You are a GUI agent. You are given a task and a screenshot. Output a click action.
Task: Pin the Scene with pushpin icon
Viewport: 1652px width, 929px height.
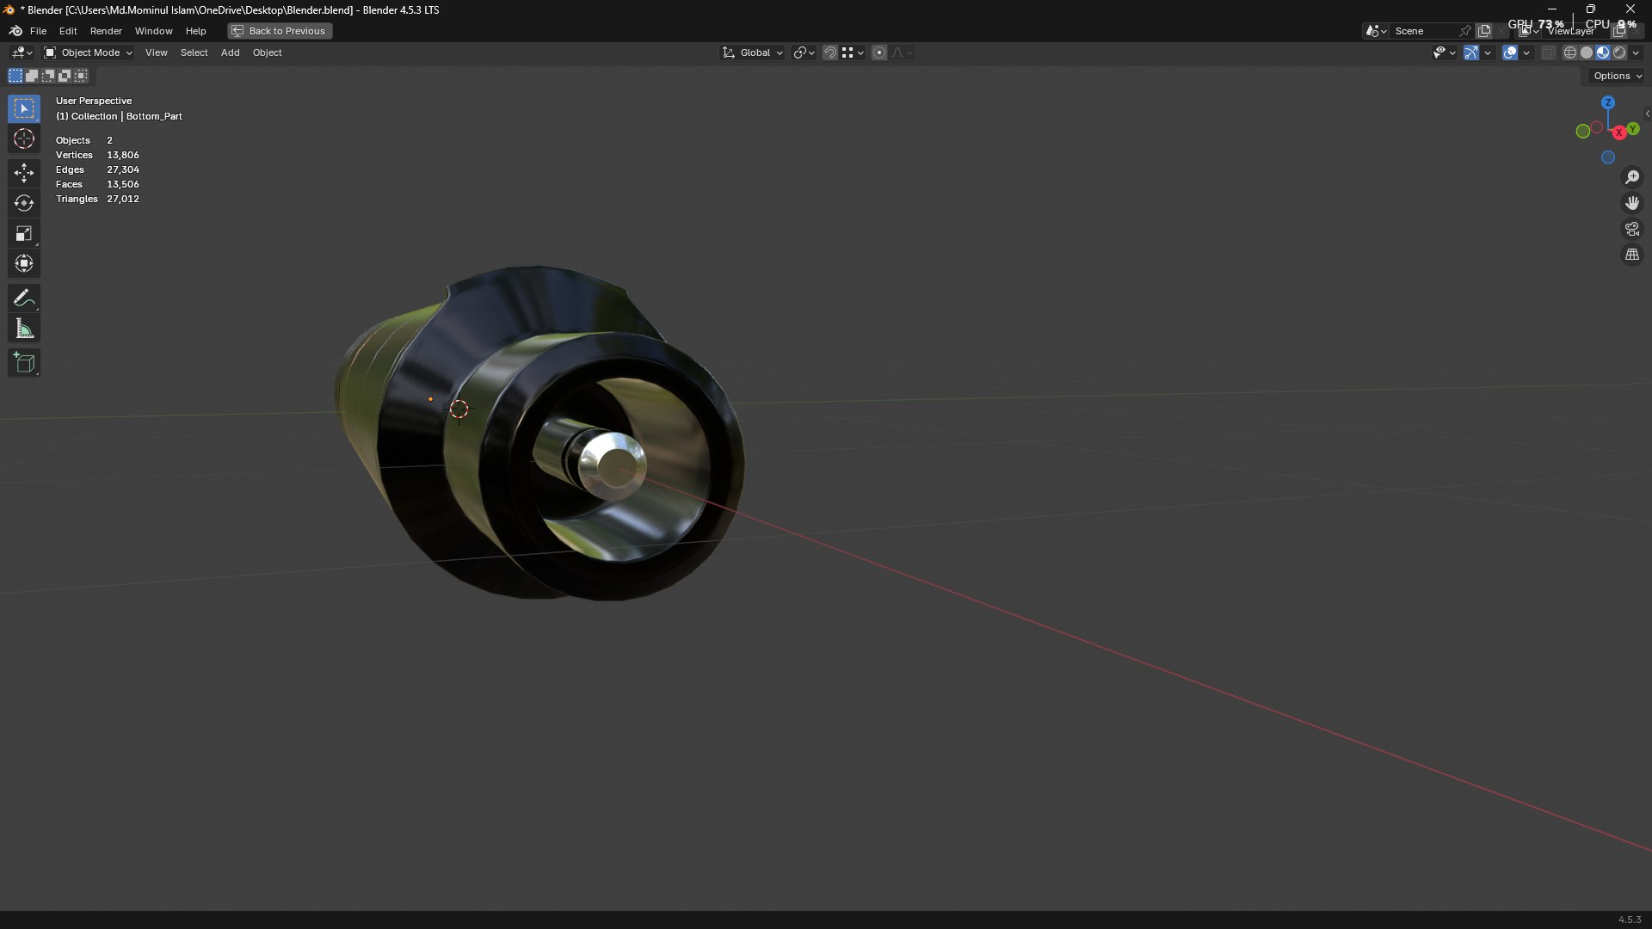pyautogui.click(x=1465, y=31)
